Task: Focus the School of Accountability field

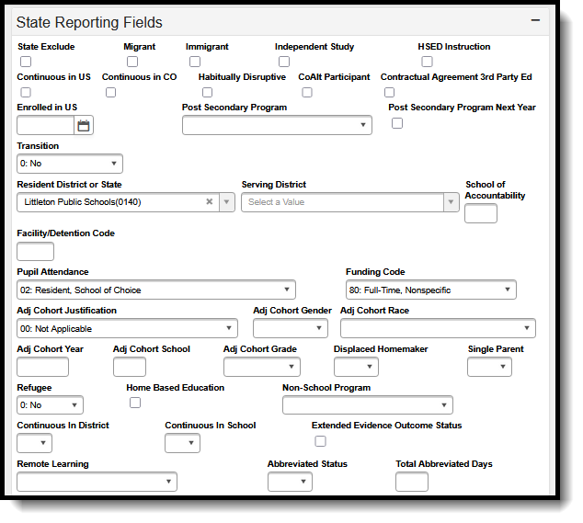Action: (481, 213)
